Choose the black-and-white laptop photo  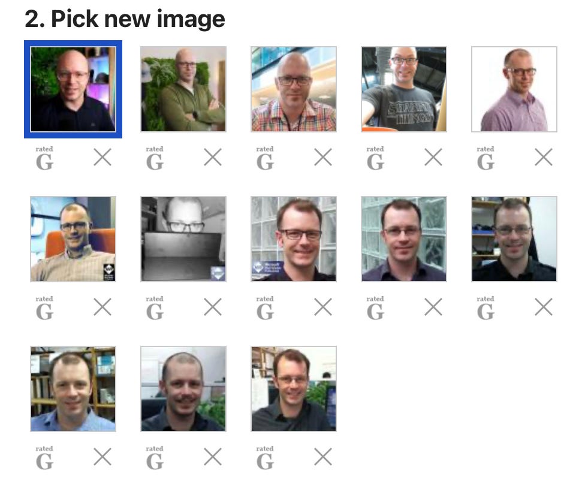[x=183, y=239]
